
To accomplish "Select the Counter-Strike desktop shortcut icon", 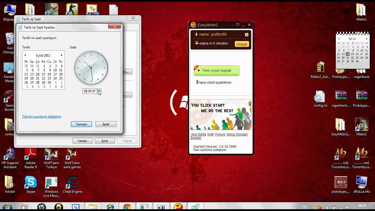I will pyautogui.click(x=72, y=9).
